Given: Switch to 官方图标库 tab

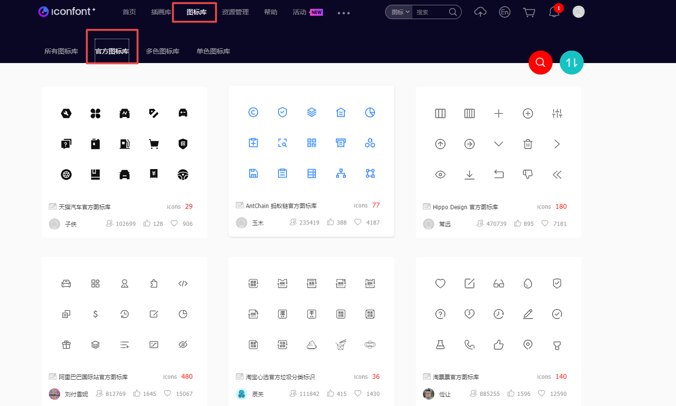Looking at the screenshot, I should (x=112, y=51).
